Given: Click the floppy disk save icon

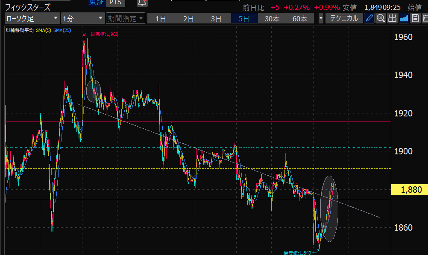Looking at the screenshot, I should point(414,18).
